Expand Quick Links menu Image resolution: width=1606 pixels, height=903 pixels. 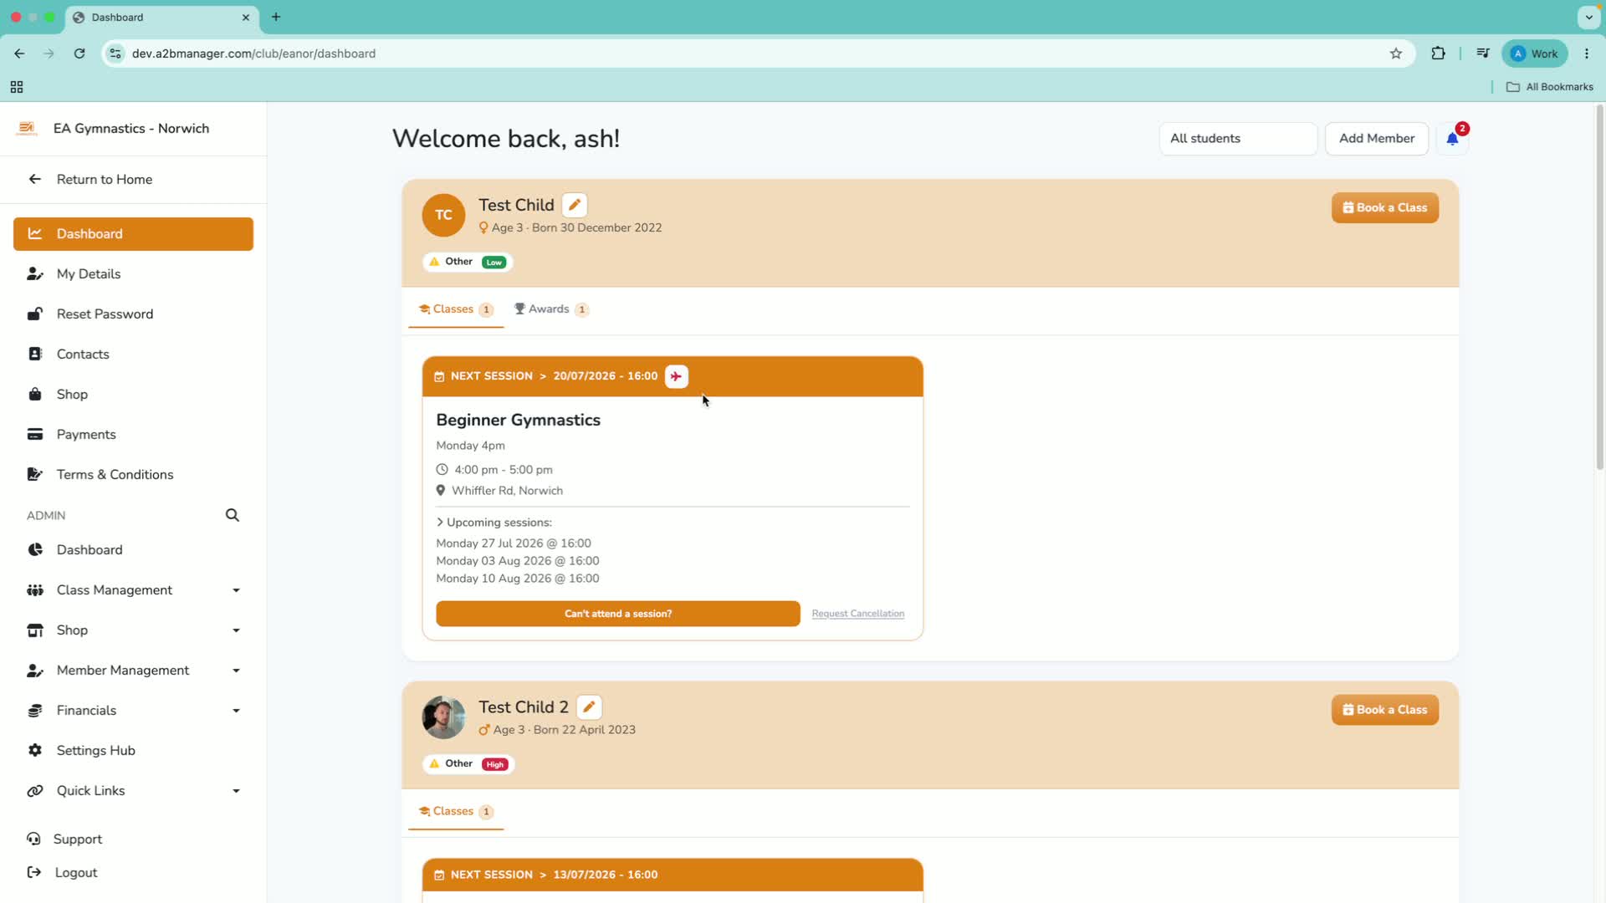point(134,791)
